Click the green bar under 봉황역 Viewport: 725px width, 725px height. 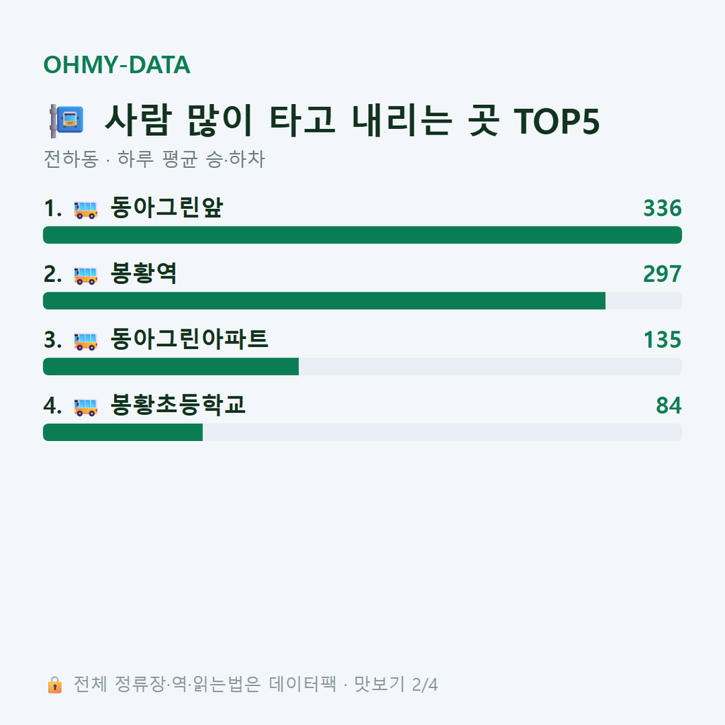324,300
